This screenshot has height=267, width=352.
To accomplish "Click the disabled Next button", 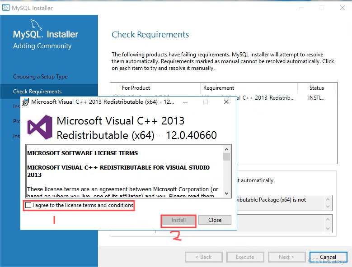I will coord(286,257).
